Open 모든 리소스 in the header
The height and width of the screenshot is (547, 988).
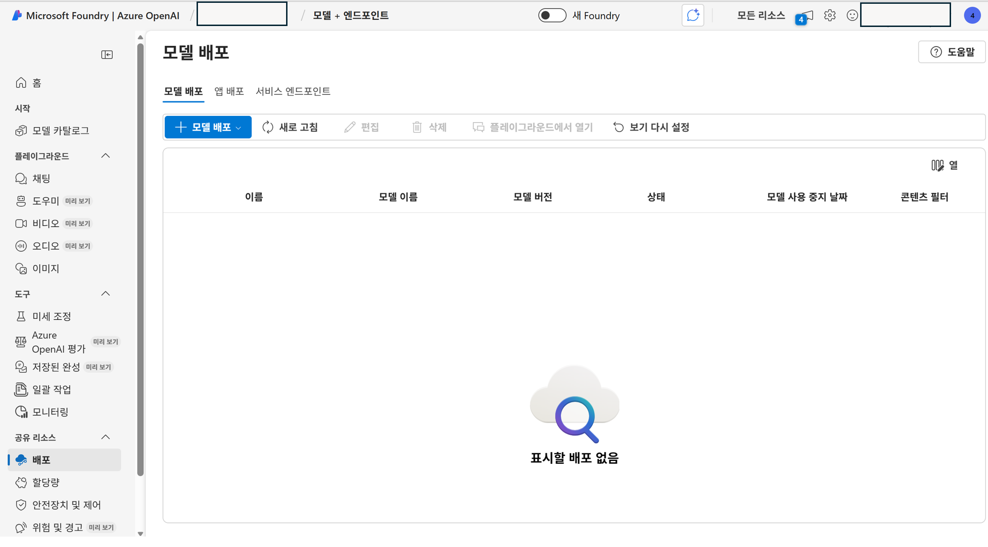coord(761,16)
